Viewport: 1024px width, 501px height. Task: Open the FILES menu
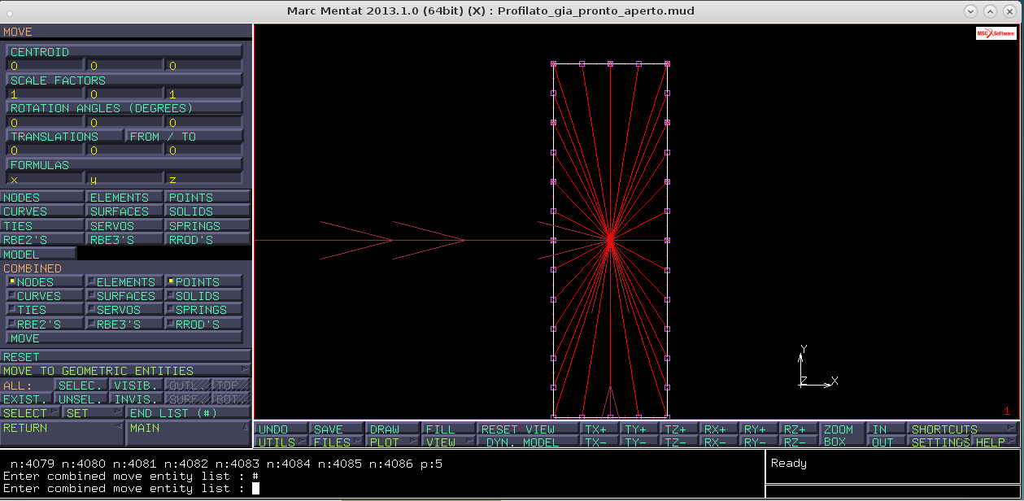(337, 442)
